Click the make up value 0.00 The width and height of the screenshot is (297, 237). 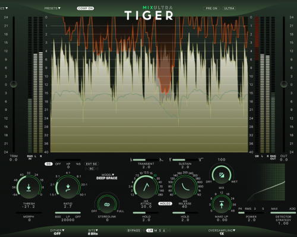222,220
